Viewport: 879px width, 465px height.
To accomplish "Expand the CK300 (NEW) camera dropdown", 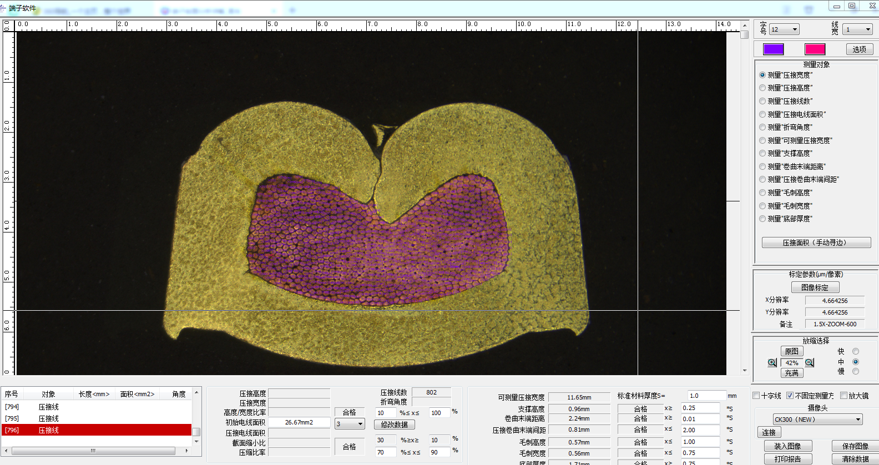I will tap(818, 419).
